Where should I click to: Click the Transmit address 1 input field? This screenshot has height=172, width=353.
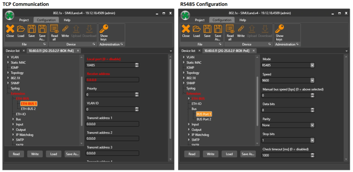(112, 124)
